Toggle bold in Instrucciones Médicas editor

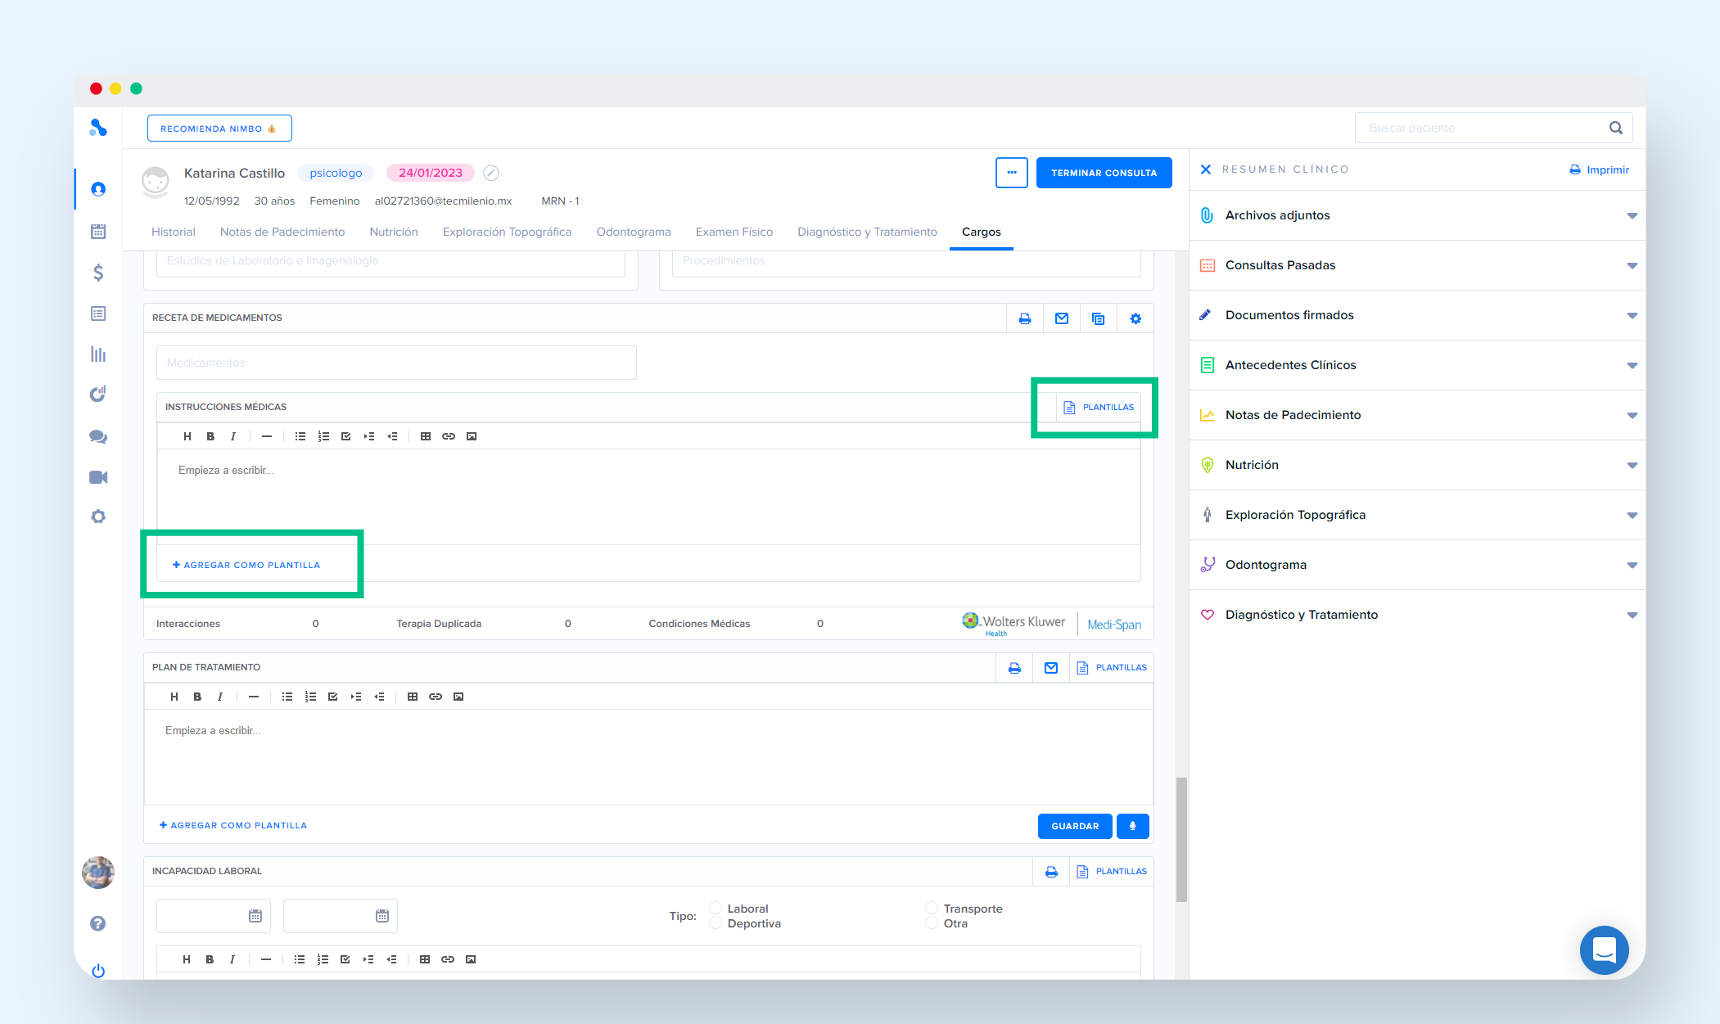tap(210, 436)
